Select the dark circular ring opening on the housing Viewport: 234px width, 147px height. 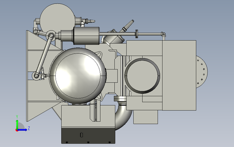tap(142, 76)
